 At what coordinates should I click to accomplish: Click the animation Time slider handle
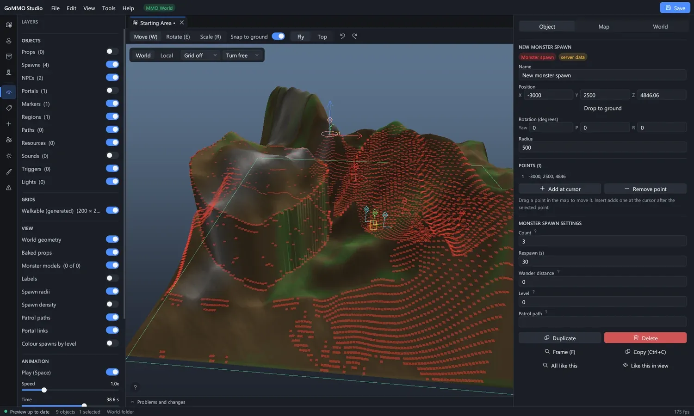[x=84, y=405]
